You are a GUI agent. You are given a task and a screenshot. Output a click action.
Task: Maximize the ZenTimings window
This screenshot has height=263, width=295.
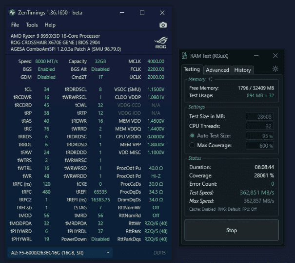[142, 13]
